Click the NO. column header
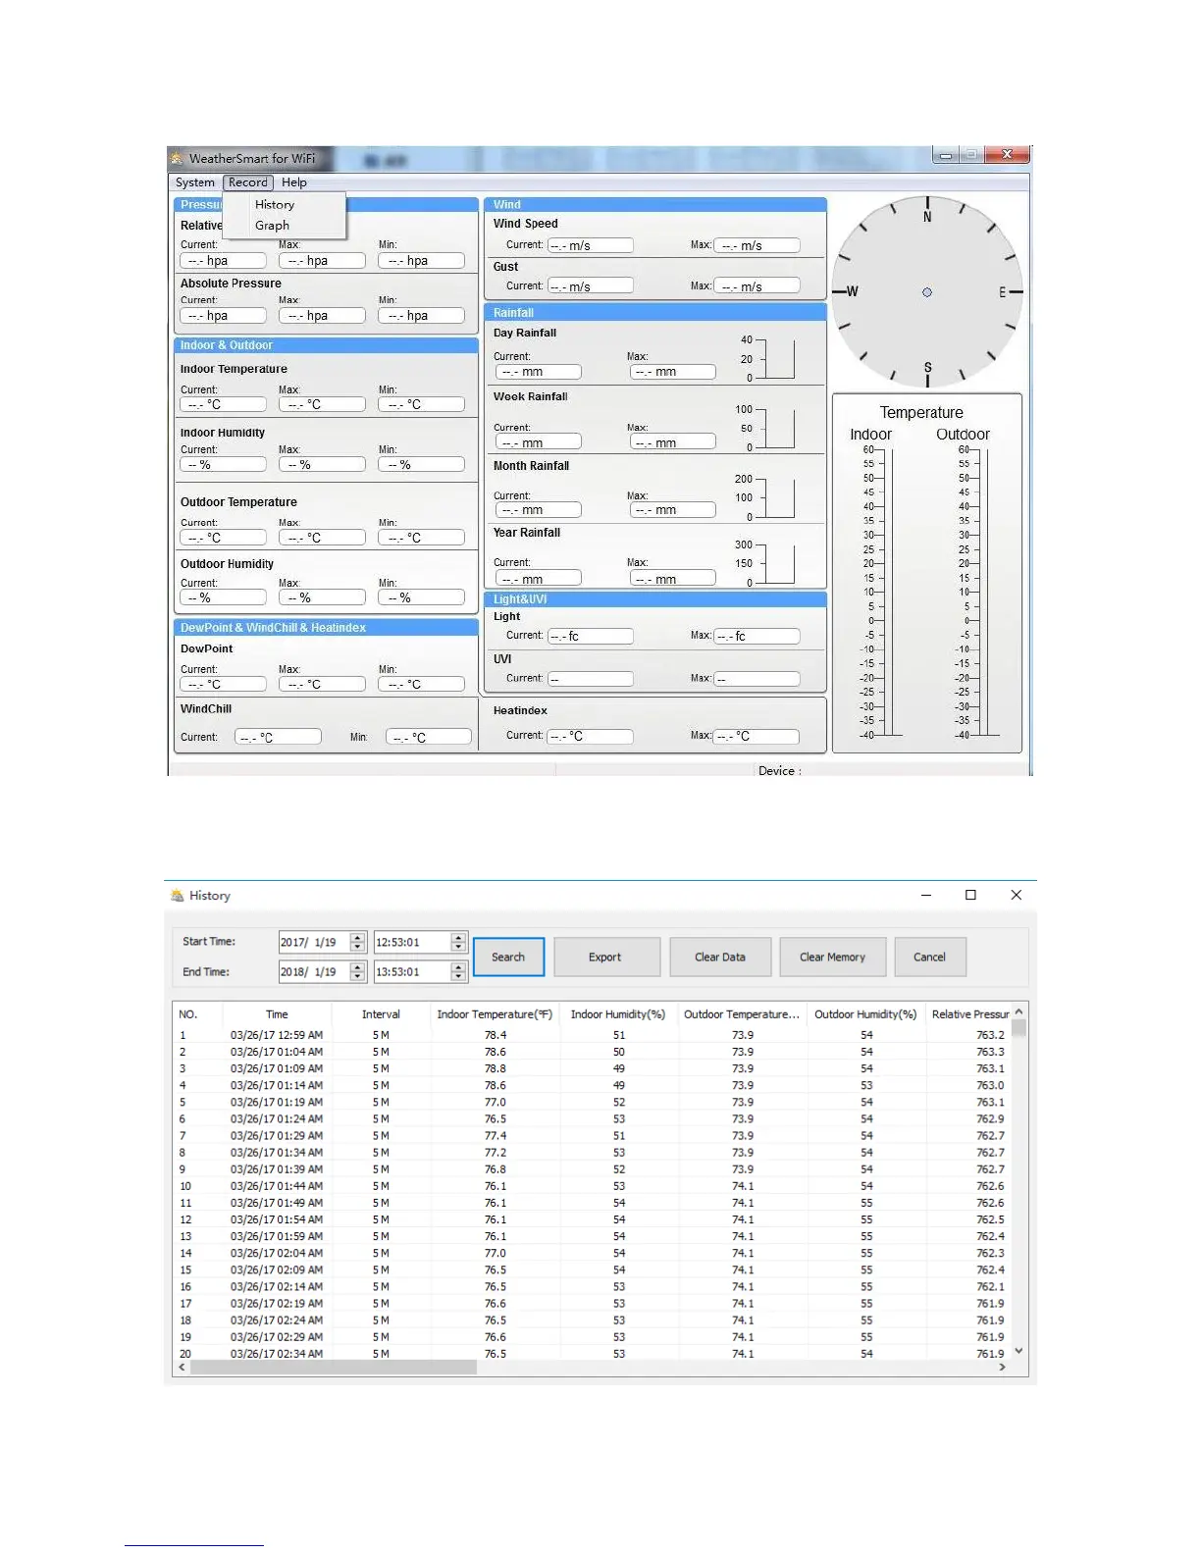 (197, 1014)
